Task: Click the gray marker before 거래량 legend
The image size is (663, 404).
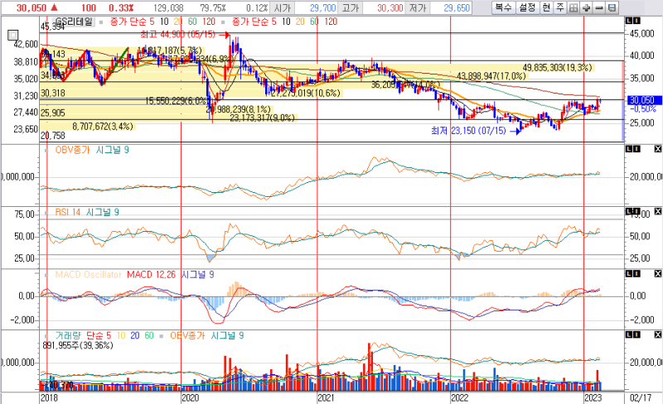Action: click(46, 336)
